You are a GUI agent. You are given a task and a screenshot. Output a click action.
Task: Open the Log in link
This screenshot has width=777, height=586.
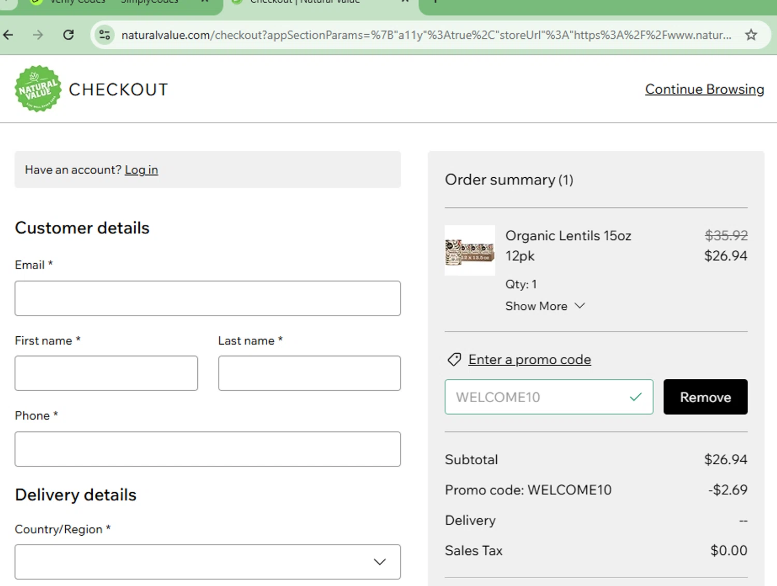point(141,170)
